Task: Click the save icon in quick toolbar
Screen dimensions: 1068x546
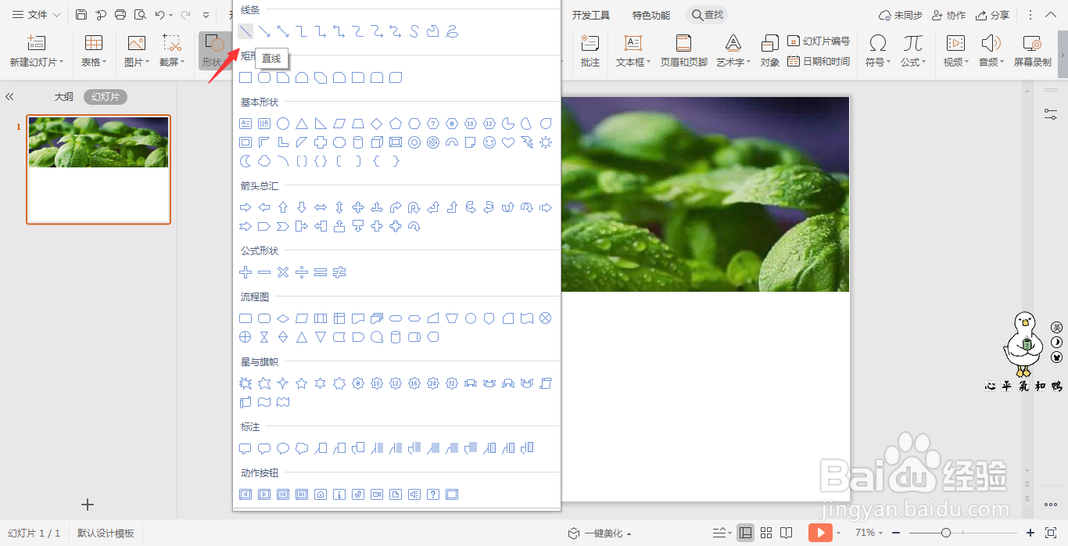Action: pyautogui.click(x=81, y=15)
